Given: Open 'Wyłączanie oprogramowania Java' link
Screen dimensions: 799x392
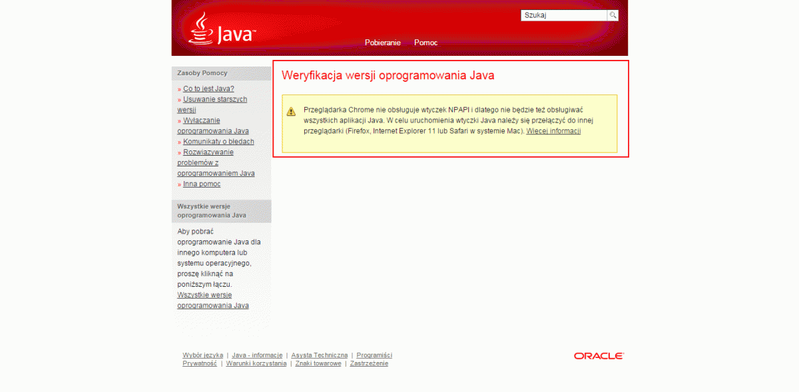Looking at the screenshot, I should pos(213,126).
